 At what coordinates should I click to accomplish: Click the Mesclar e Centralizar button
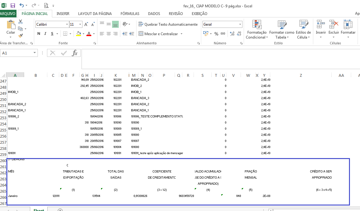(158, 34)
